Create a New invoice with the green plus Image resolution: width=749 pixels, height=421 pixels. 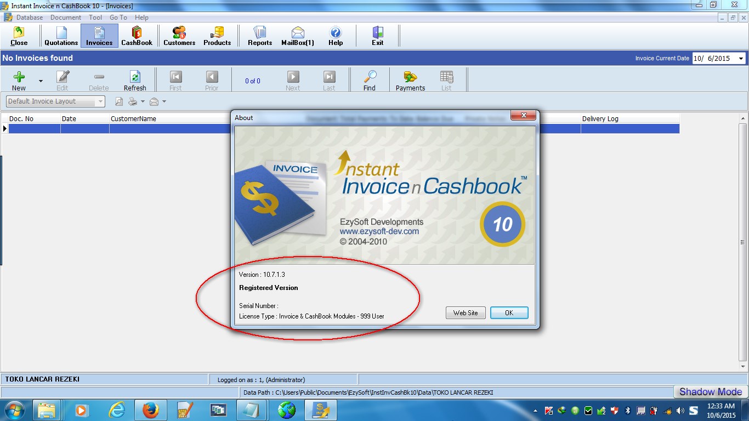tap(19, 81)
